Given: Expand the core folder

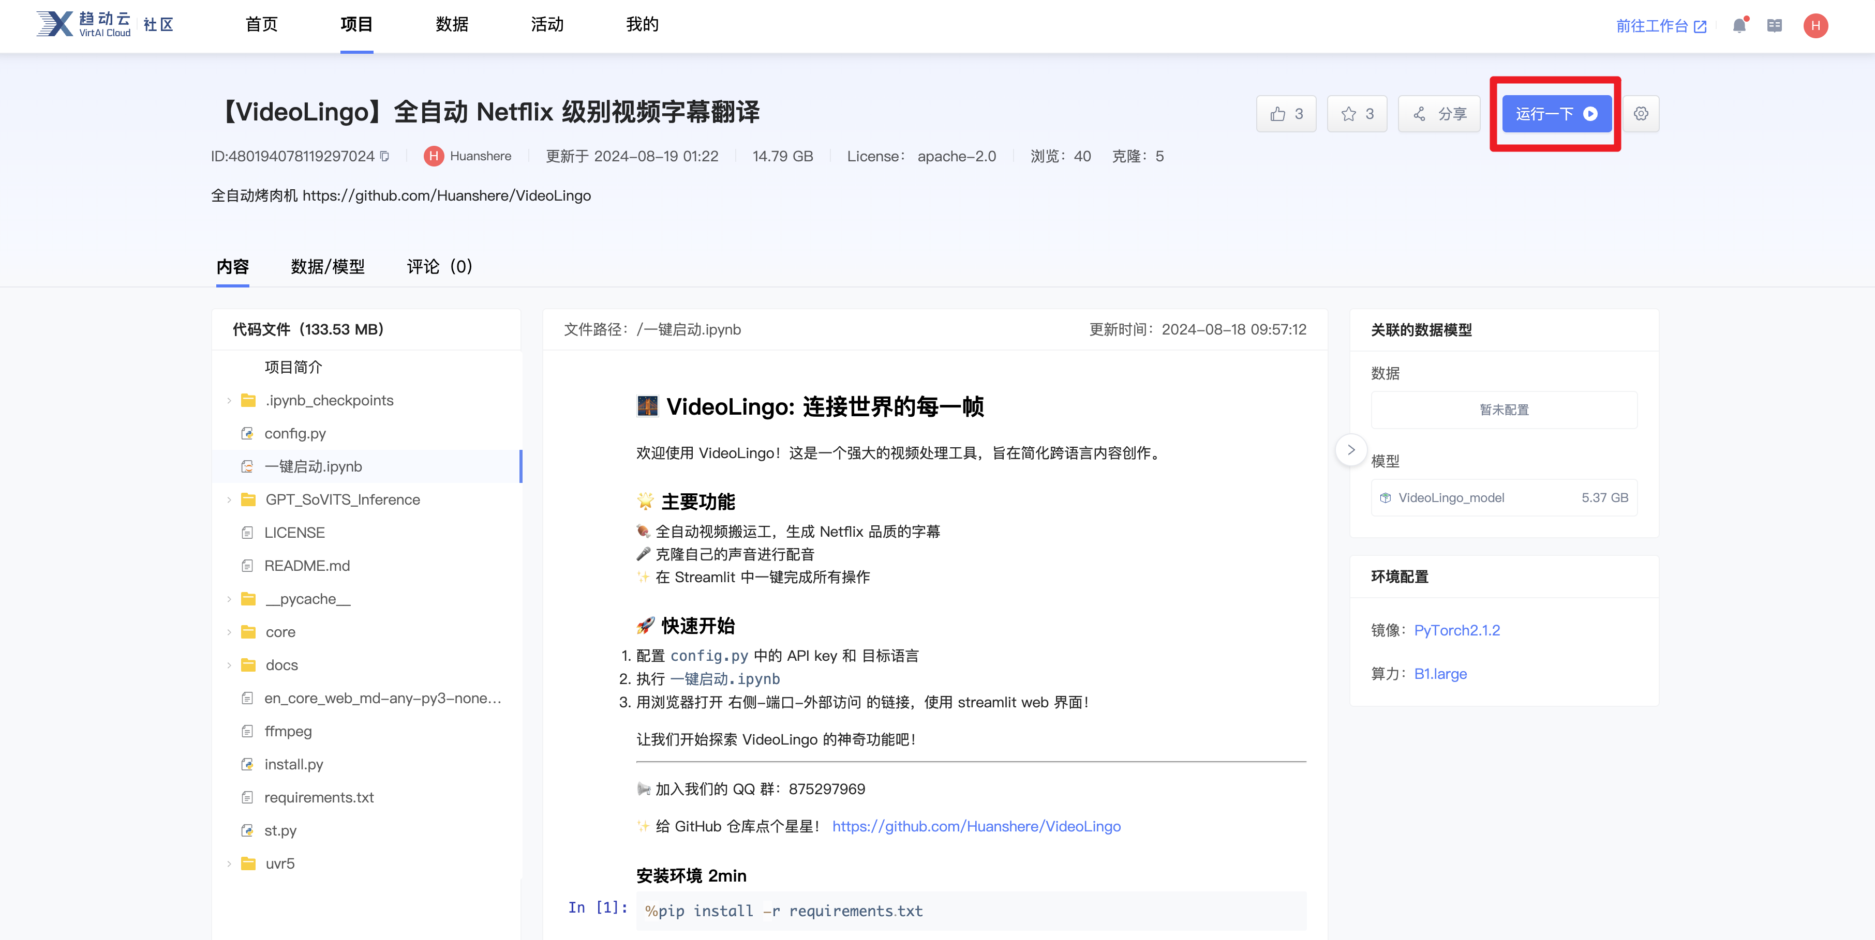Looking at the screenshot, I should [x=229, y=632].
